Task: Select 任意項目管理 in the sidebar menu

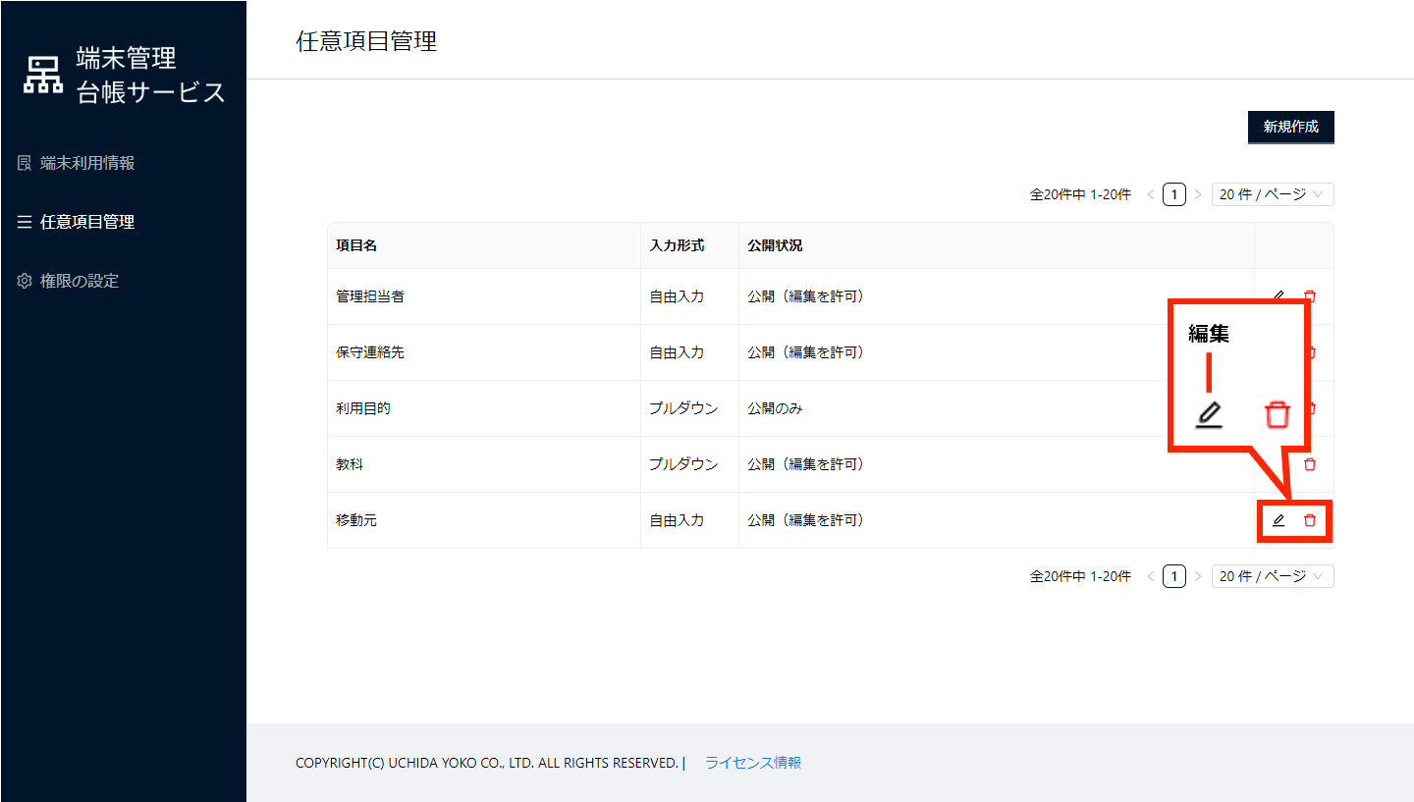Action: [87, 222]
